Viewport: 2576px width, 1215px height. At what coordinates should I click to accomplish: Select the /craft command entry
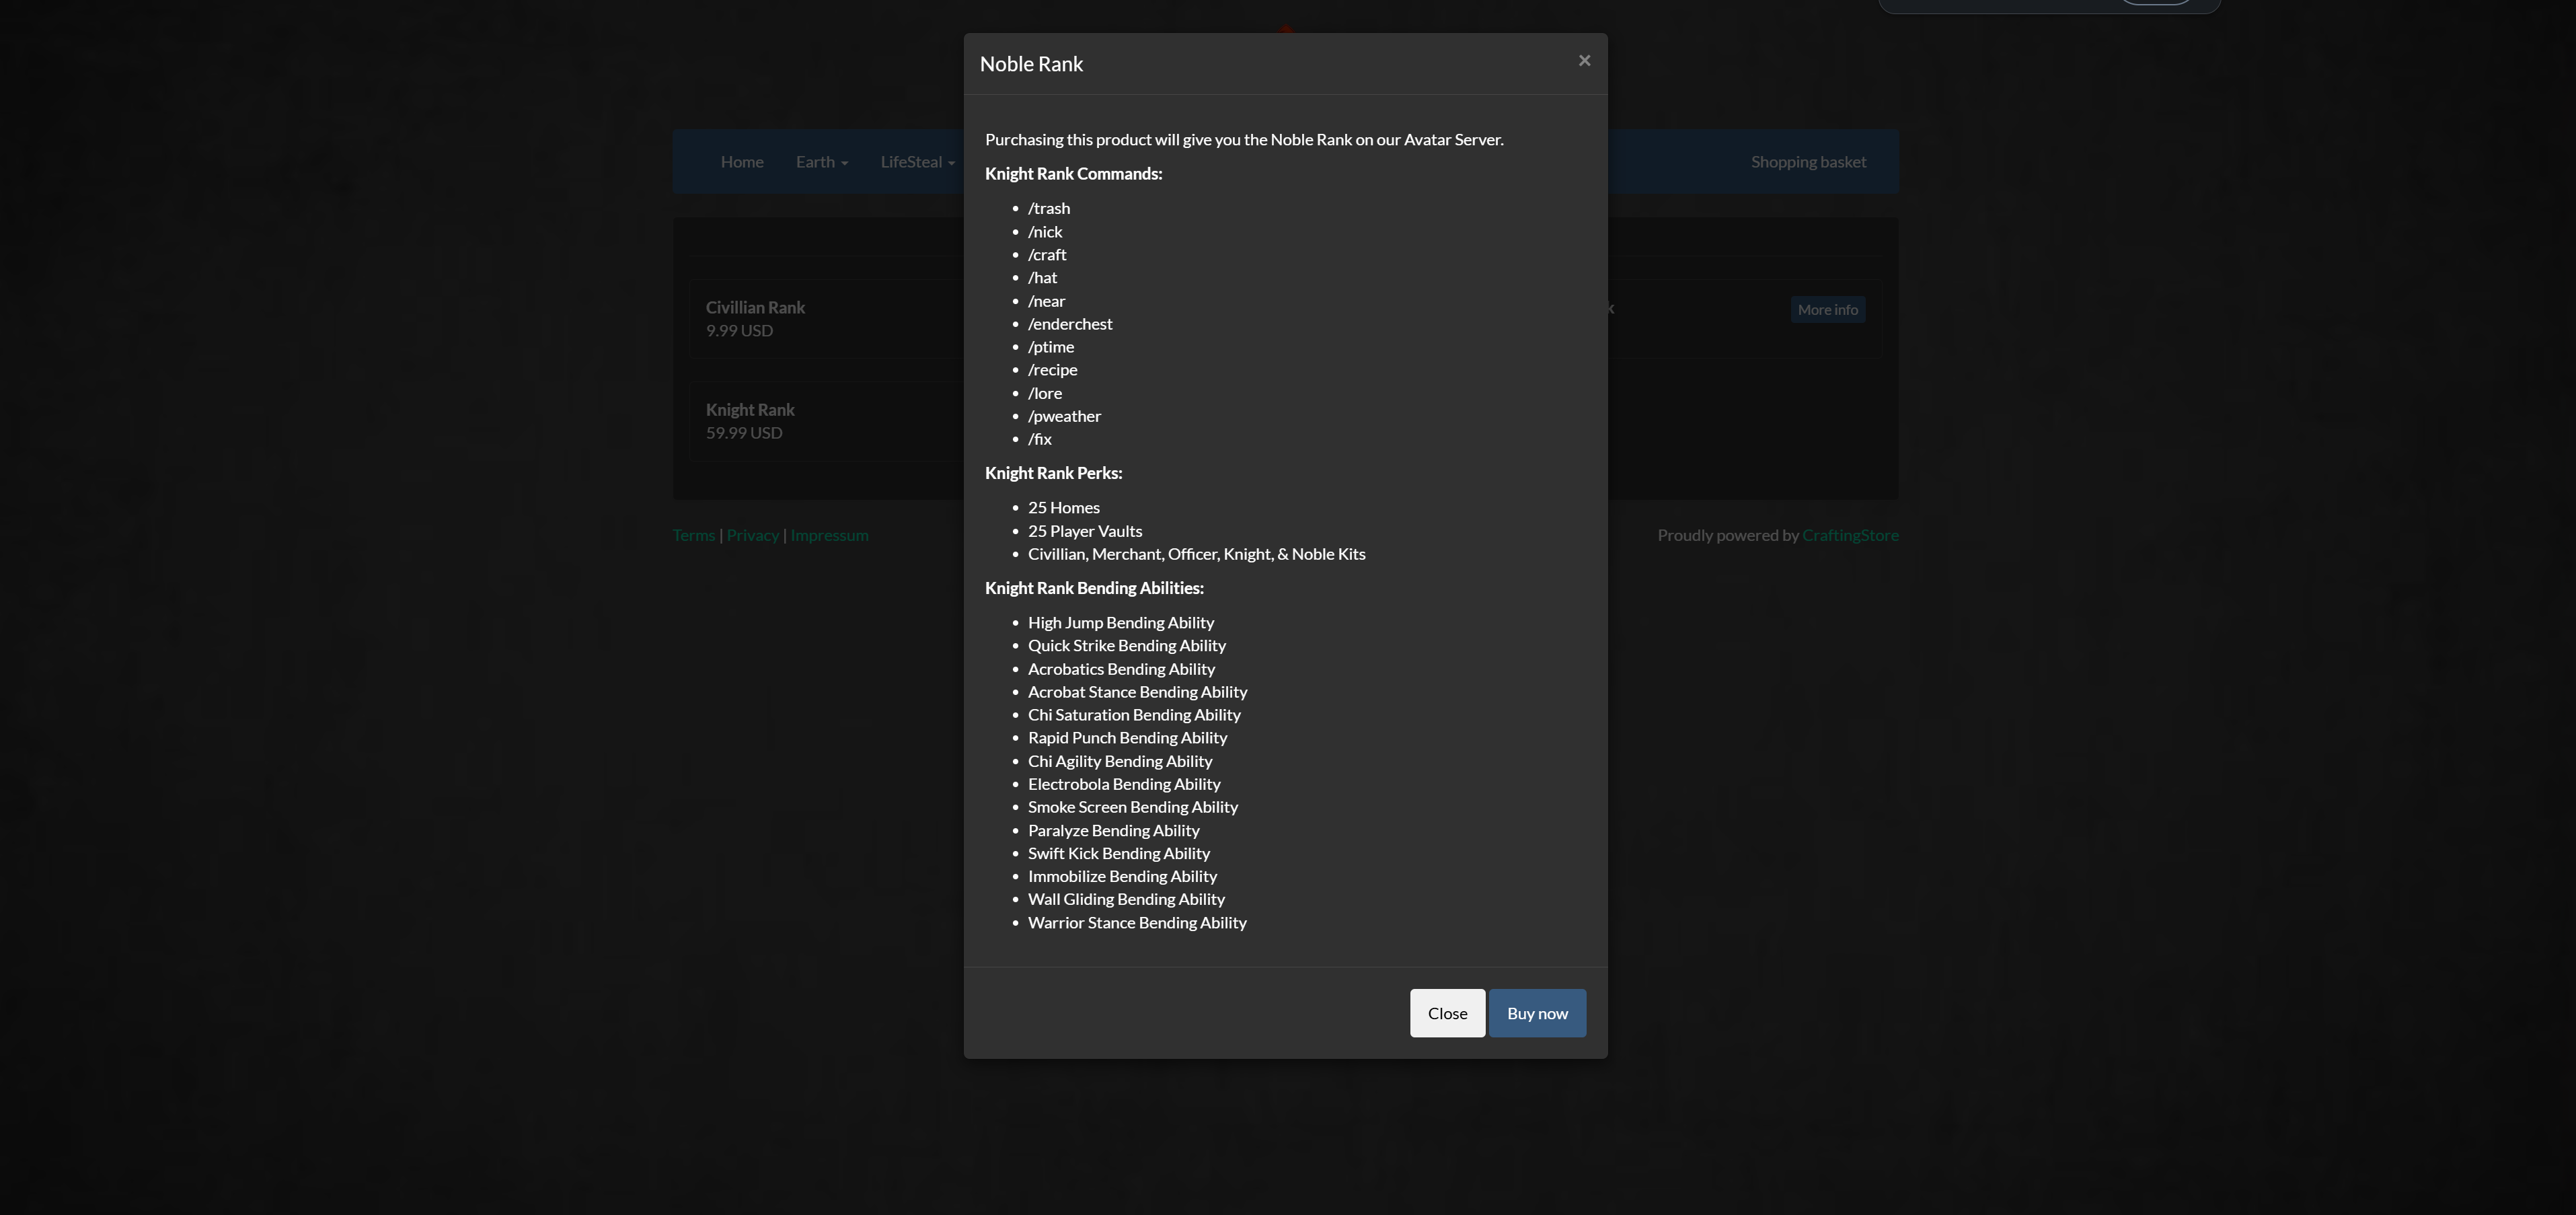1047,254
